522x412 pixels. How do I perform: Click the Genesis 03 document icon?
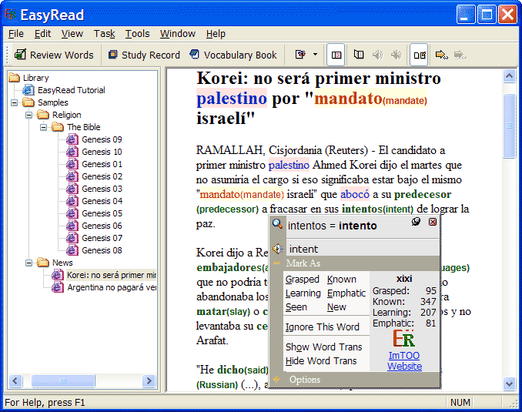point(72,189)
